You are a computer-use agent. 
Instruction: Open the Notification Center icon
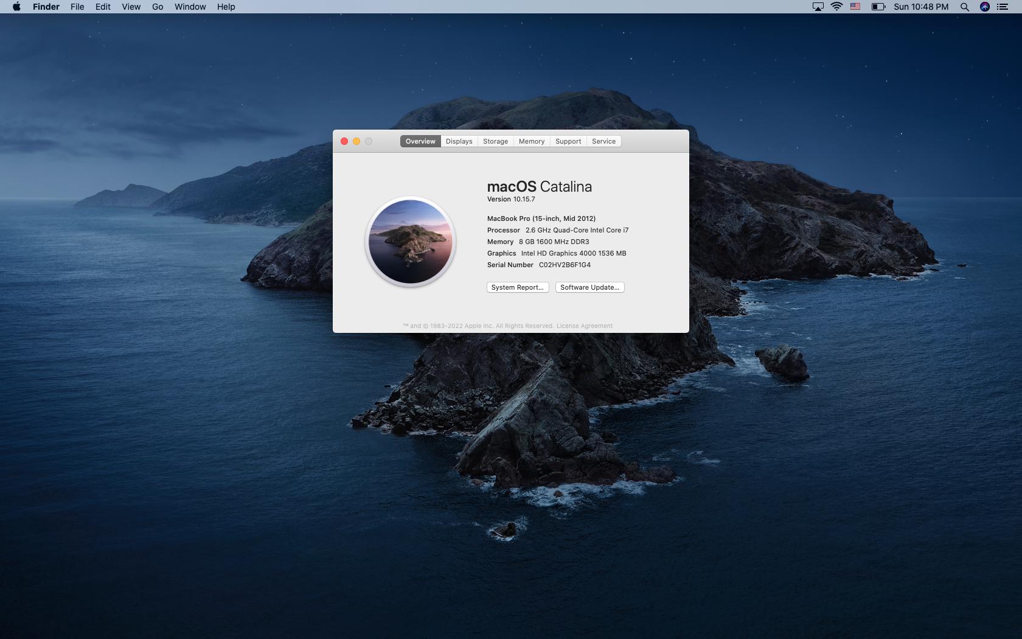(x=1003, y=7)
